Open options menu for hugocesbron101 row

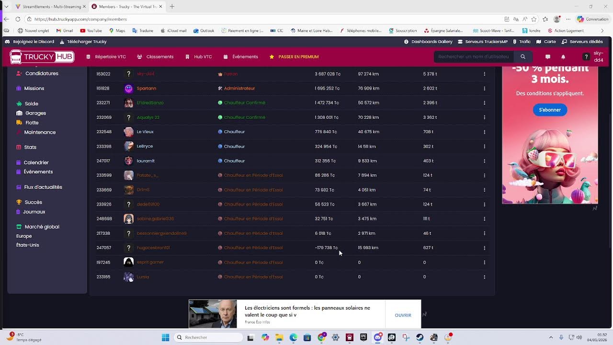(484, 248)
